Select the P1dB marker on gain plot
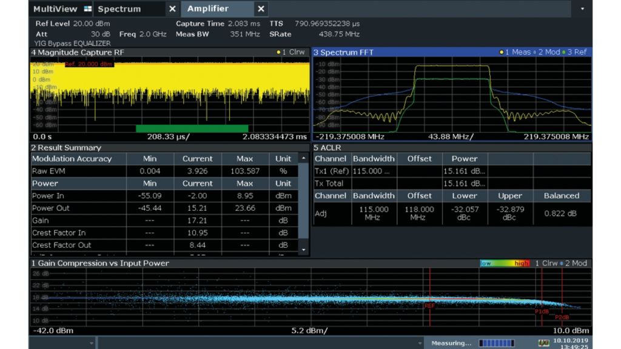The image size is (621, 349). (542, 311)
